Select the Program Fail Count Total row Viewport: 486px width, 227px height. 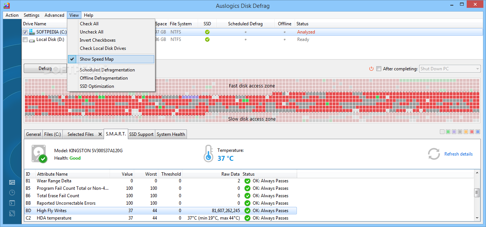[x=161, y=188]
